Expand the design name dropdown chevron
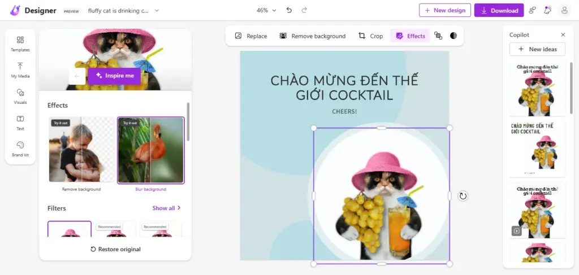The image size is (579, 275). (x=157, y=10)
